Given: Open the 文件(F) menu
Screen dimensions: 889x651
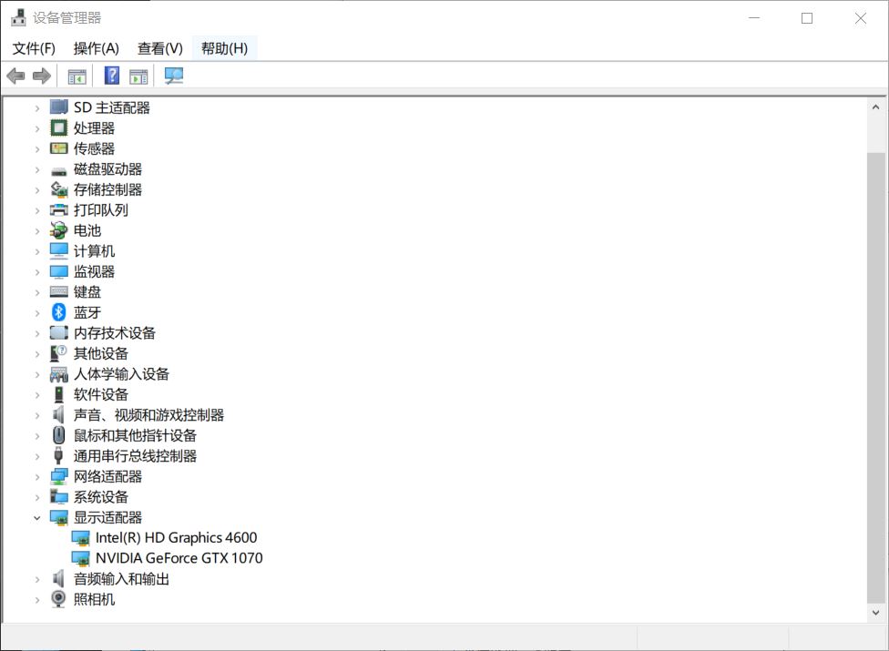Looking at the screenshot, I should click(34, 49).
